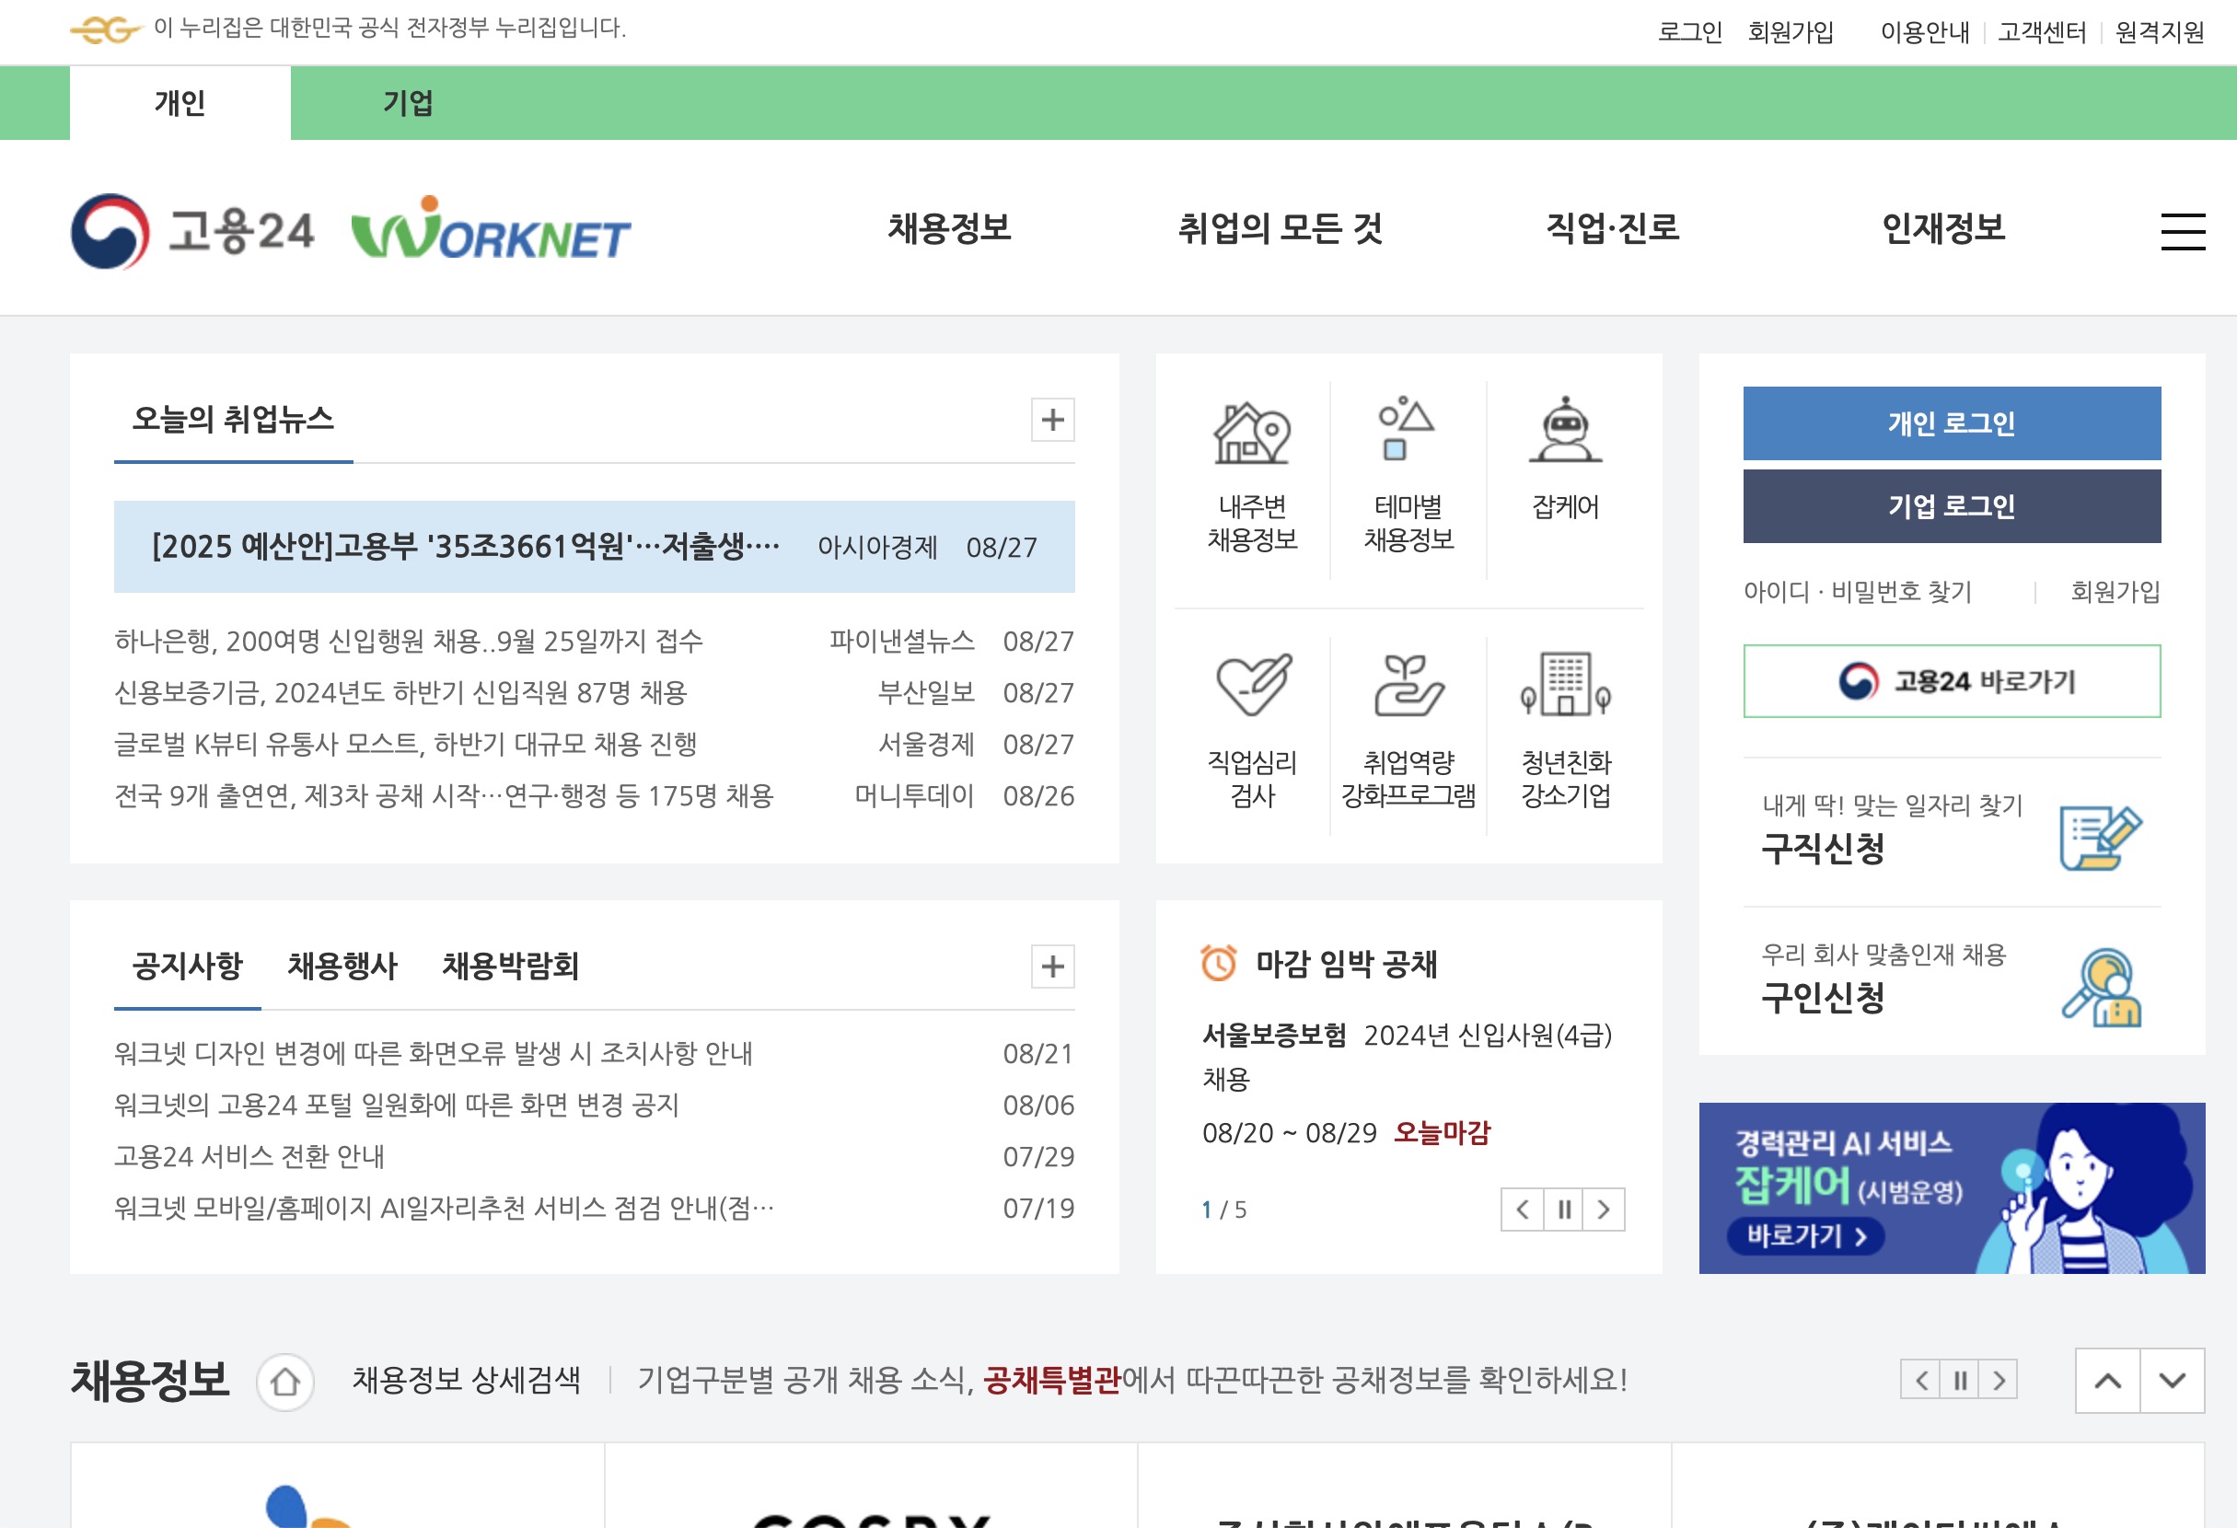This screenshot has height=1528, width=2237.
Task: Select the 채용박람회 tab
Action: click(510, 967)
